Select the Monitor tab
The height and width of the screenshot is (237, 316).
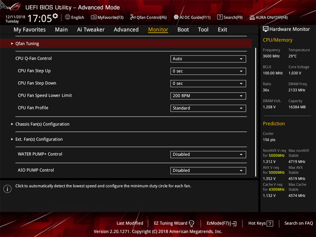(x=158, y=30)
